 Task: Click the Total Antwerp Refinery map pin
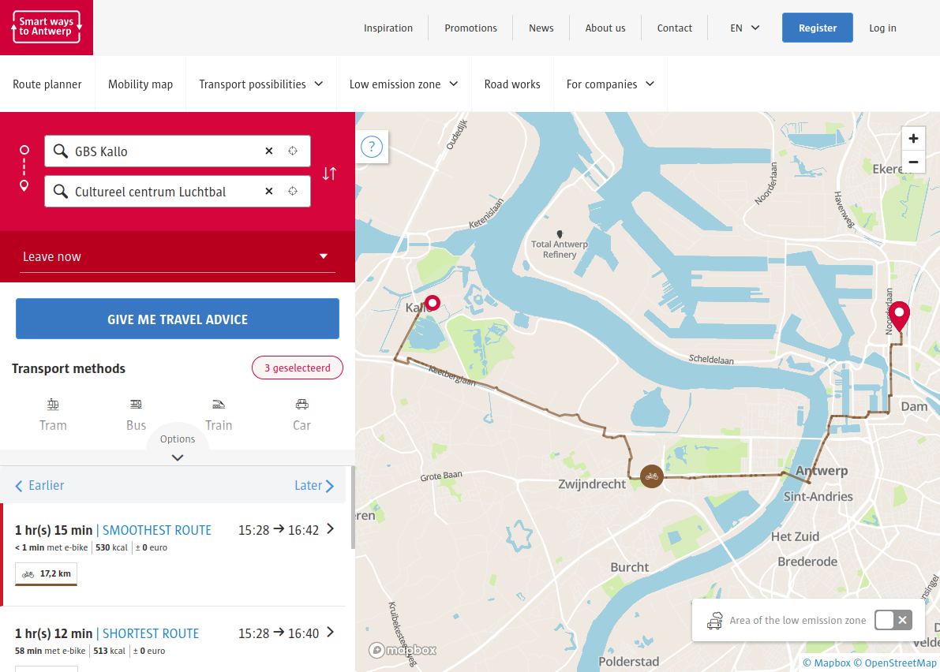point(560,234)
